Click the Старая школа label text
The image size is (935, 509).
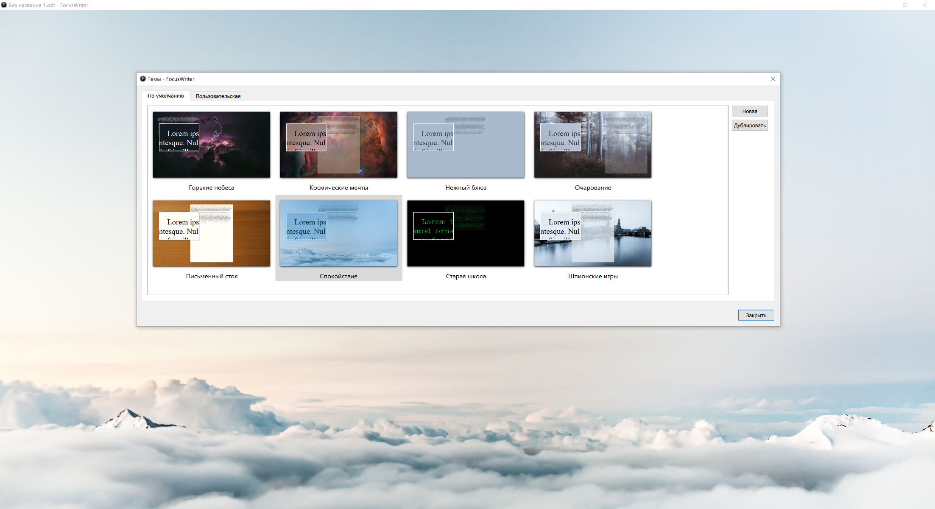[466, 276]
